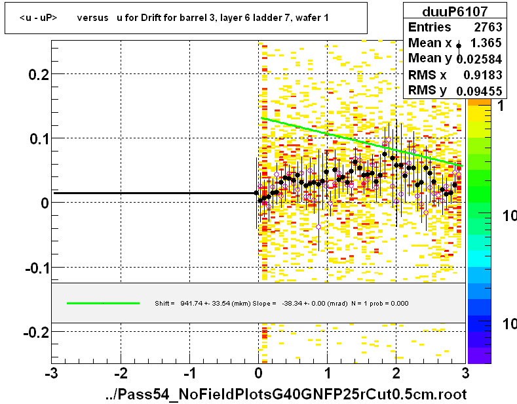Click the x-axis label 1
This screenshot has width=517, height=404.
[x=328, y=373]
